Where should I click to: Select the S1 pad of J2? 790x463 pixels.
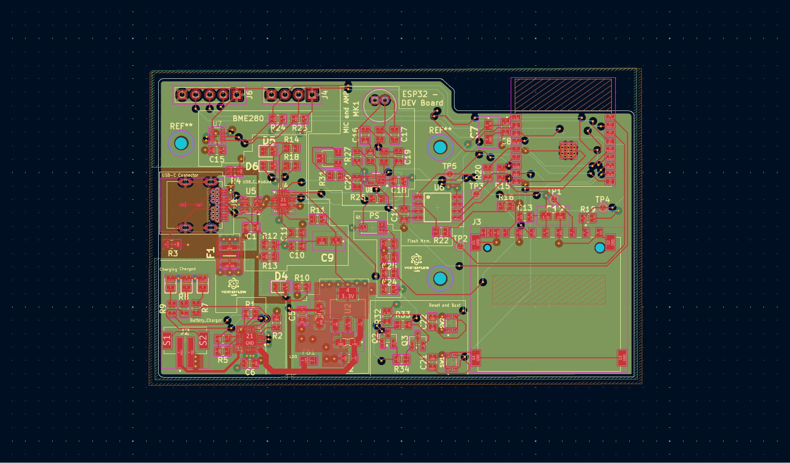[x=167, y=340]
